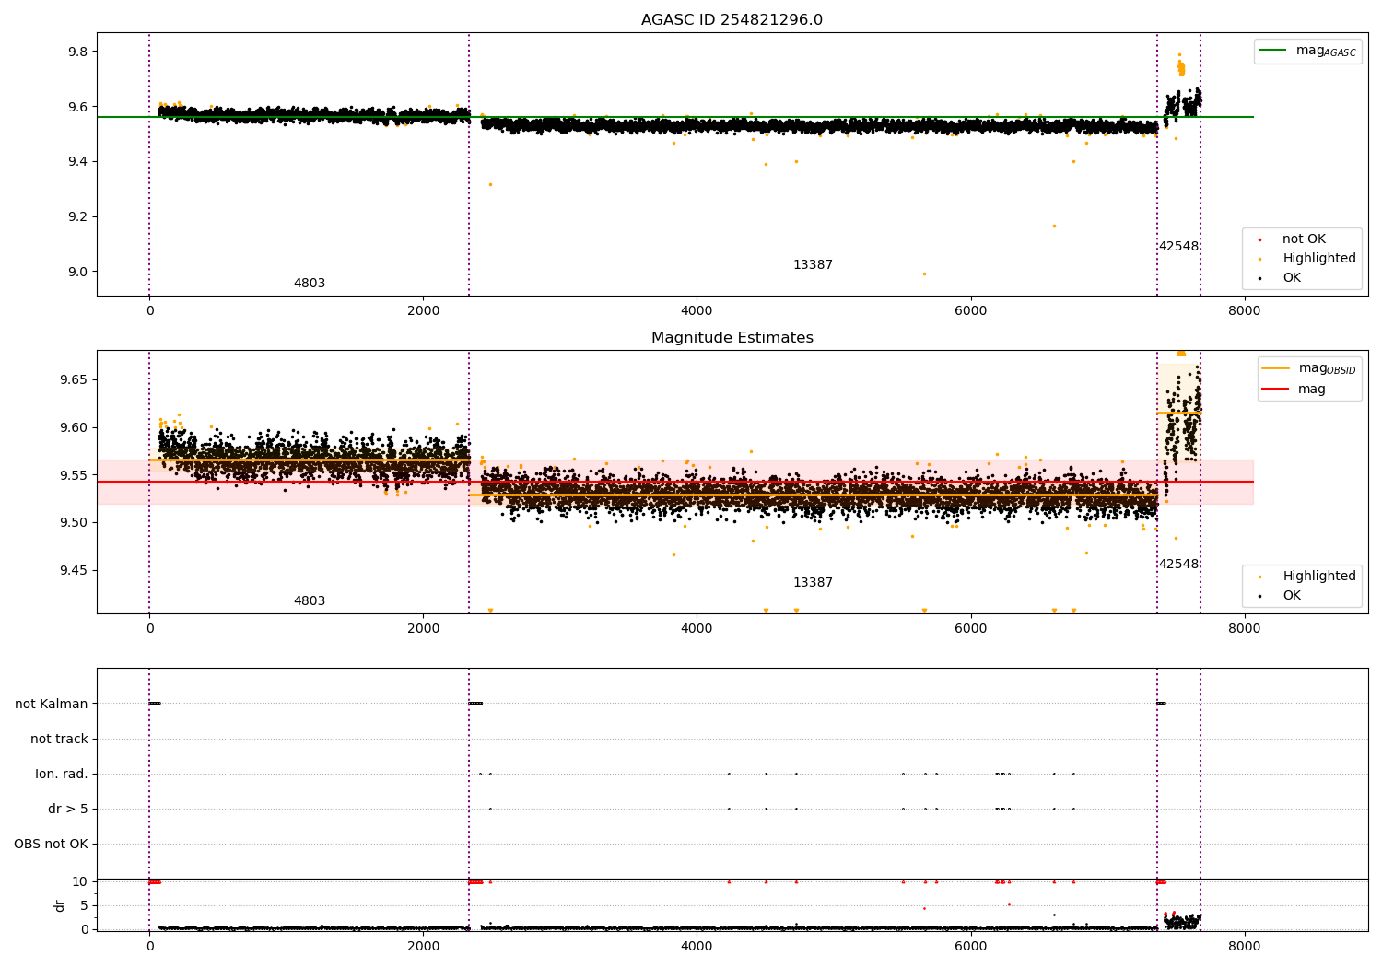Click the "4803" annotation in the middle plot
1382x967 pixels.
[310, 601]
